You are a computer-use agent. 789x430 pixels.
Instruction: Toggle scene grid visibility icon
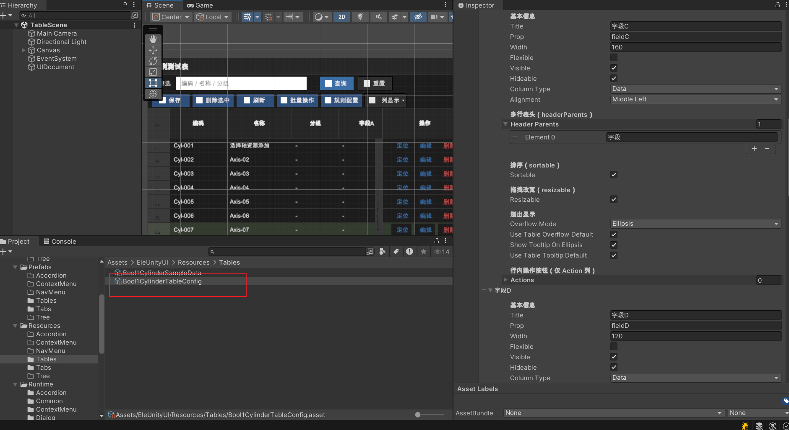point(247,17)
